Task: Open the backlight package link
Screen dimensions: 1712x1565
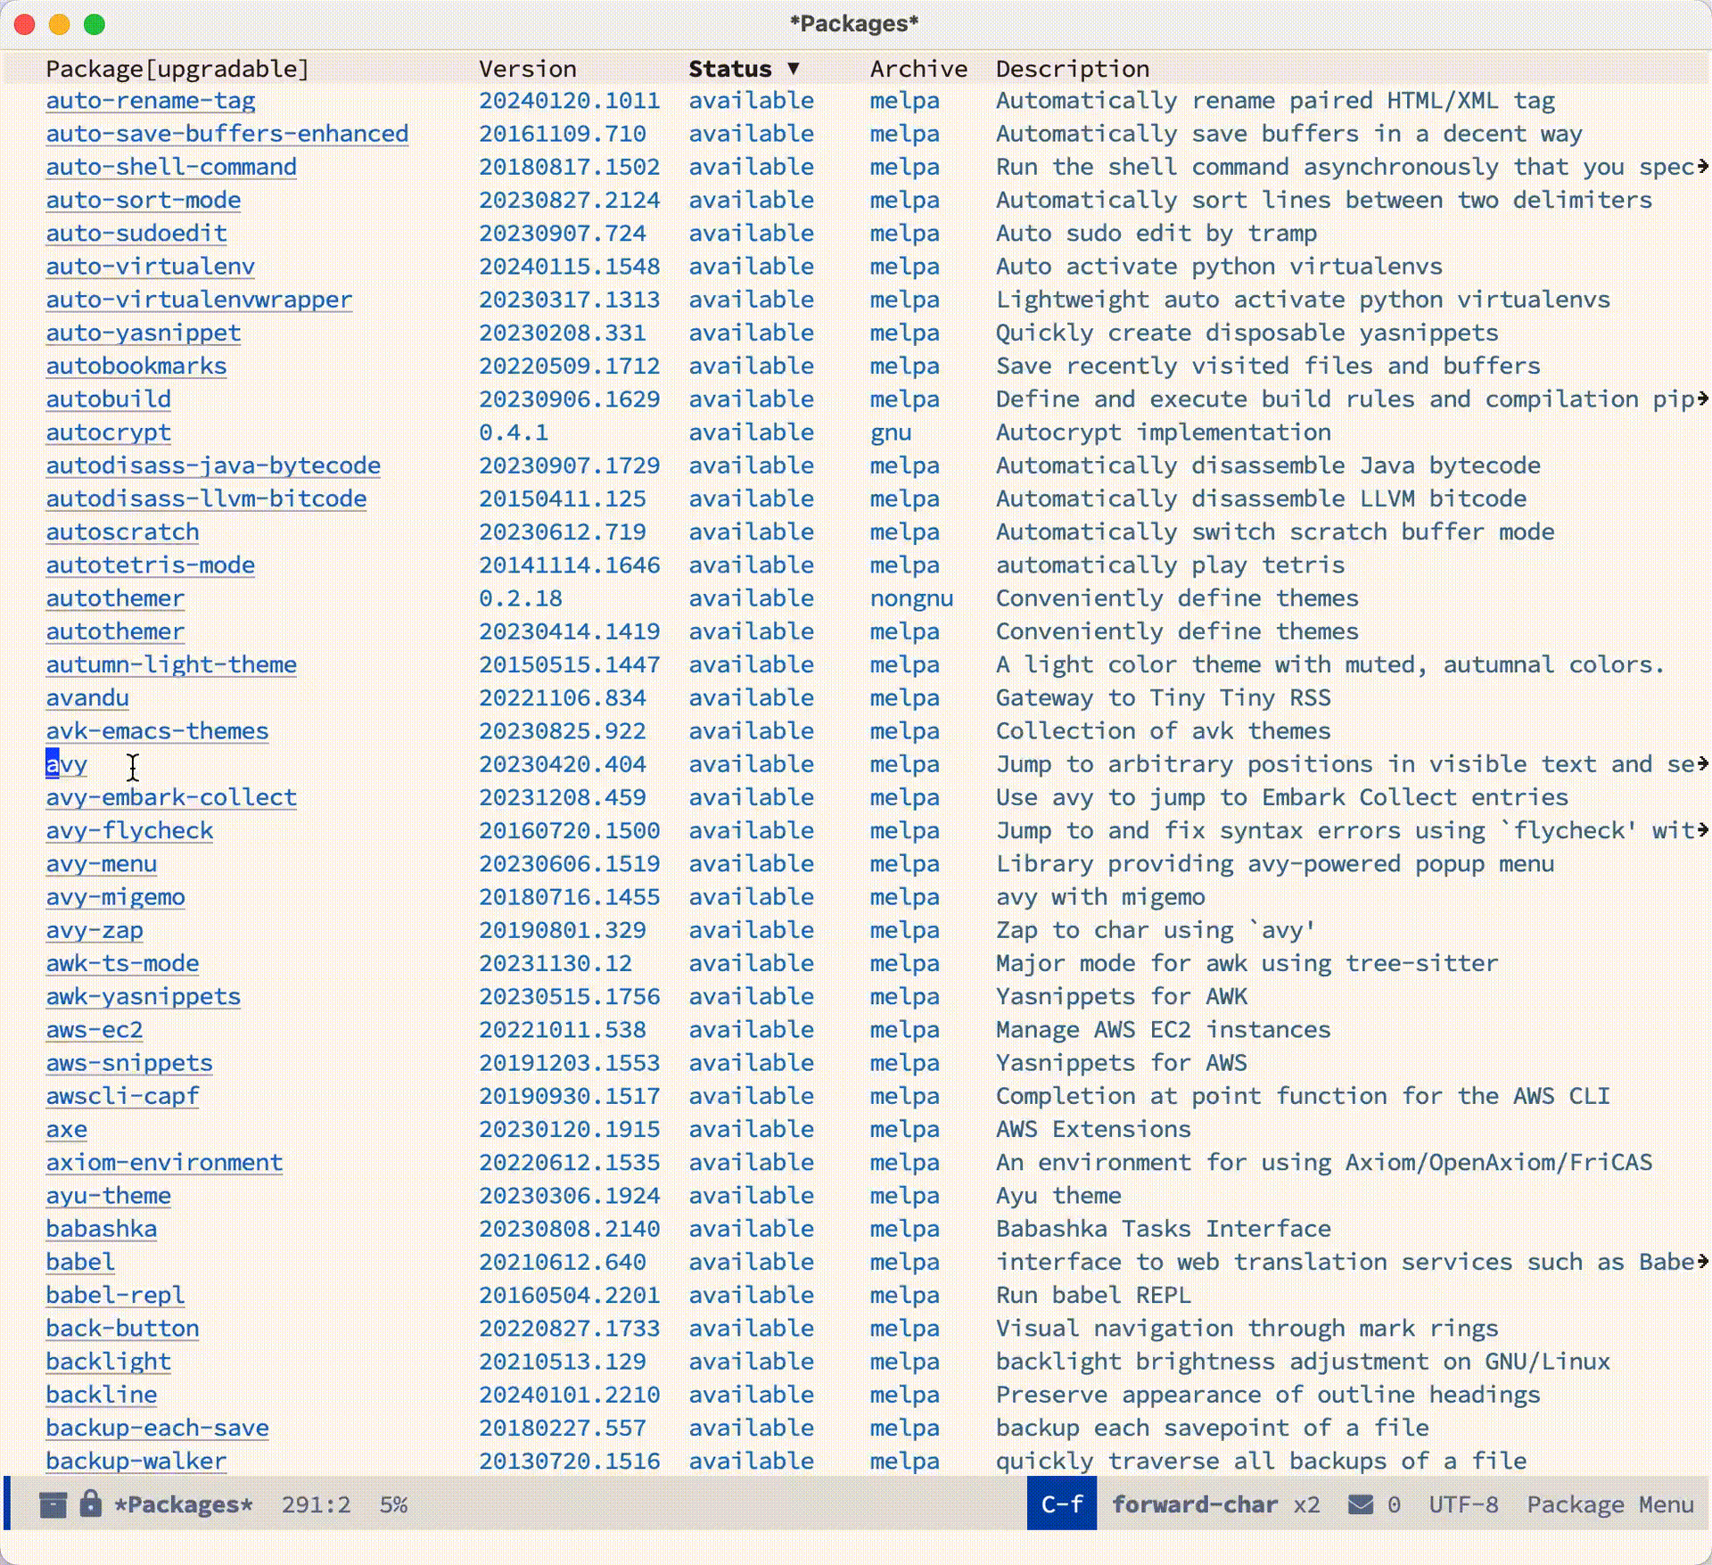Action: (109, 1361)
